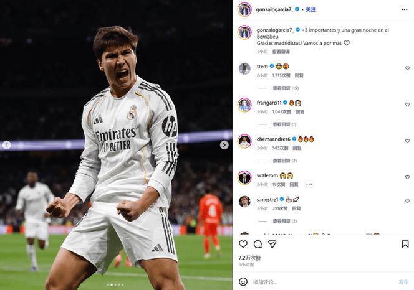Like chemaandres6's comment
Screen dimensions: 414x290
(x=407, y=141)
